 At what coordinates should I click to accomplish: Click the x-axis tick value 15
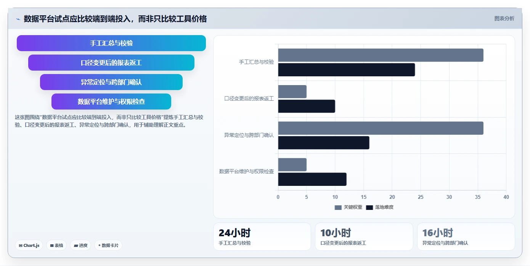click(363, 197)
